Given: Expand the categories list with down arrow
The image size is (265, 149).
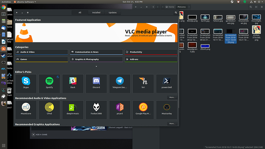Looking at the screenshot, I should (x=96, y=66).
